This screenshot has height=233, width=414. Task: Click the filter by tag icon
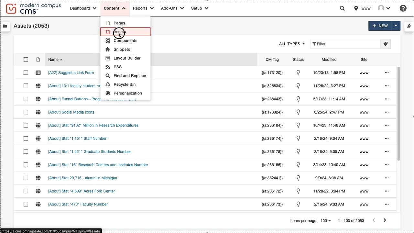(x=386, y=44)
